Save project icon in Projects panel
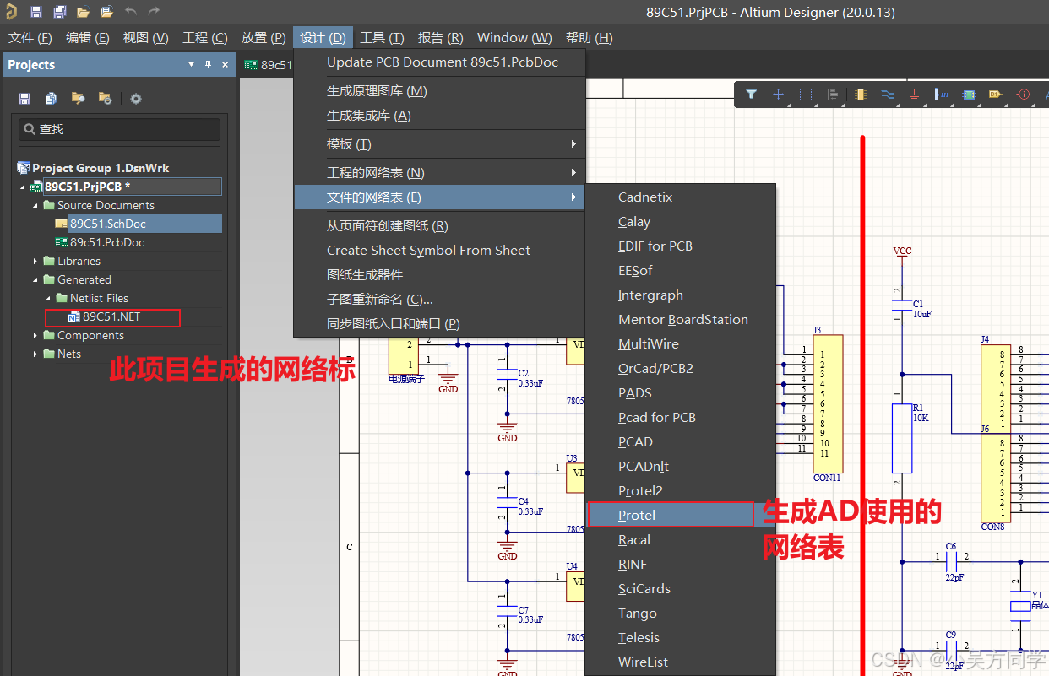The height and width of the screenshot is (676, 1049). pyautogui.click(x=24, y=99)
